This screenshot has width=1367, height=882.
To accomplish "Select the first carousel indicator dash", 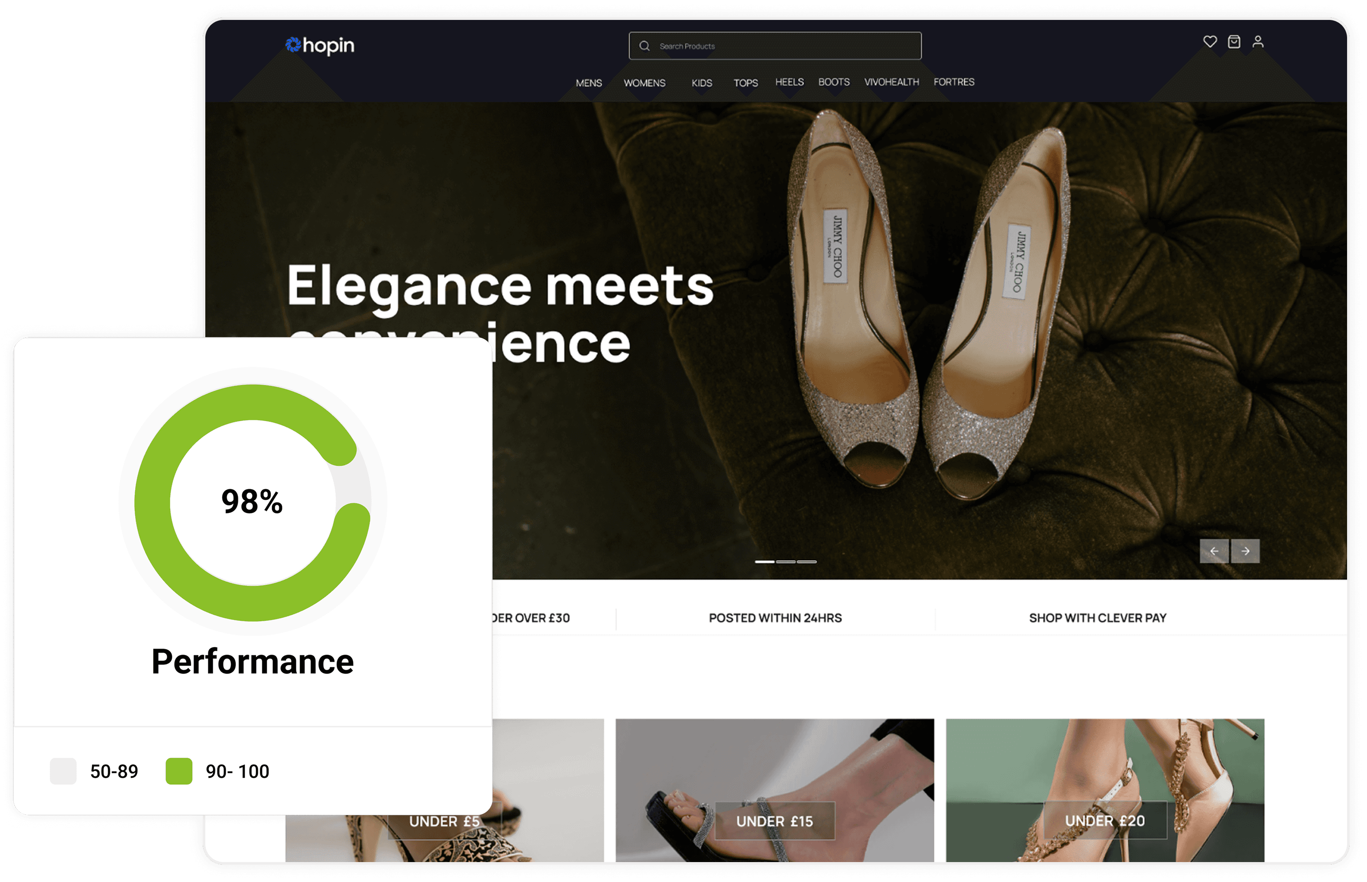I will (764, 562).
